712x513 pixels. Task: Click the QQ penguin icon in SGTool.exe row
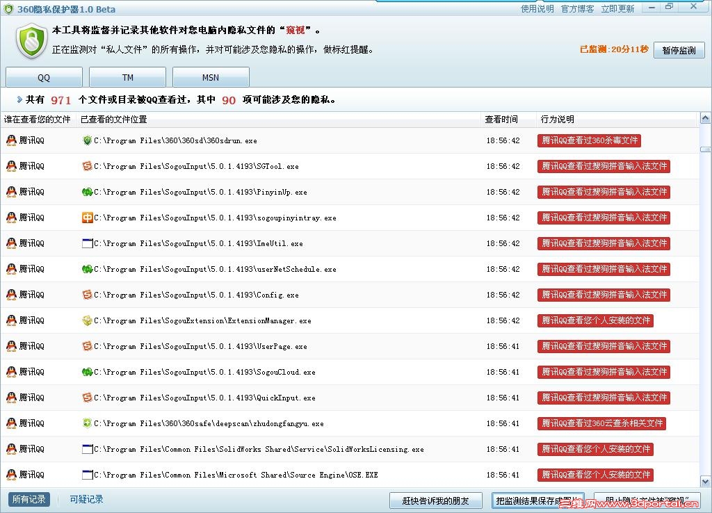11,166
